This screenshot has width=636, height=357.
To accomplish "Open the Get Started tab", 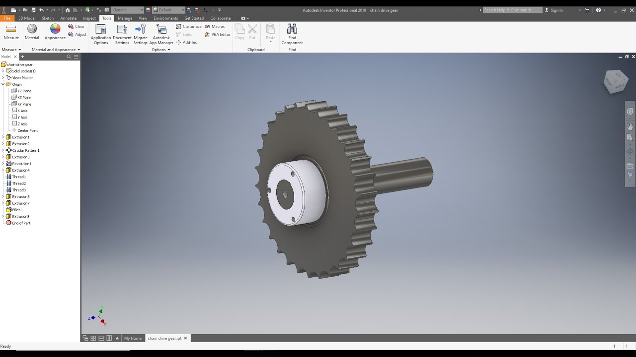I will click(194, 18).
